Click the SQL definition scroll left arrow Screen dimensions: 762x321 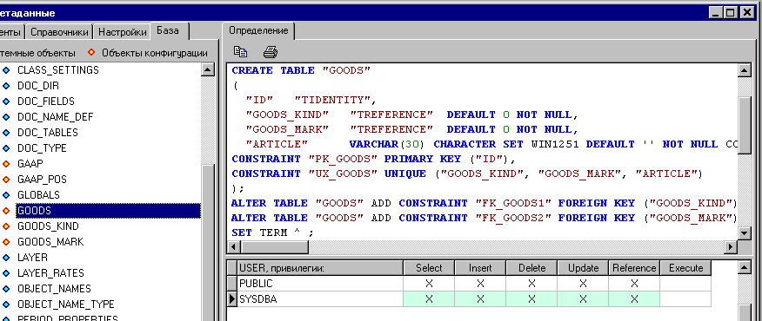(x=234, y=246)
